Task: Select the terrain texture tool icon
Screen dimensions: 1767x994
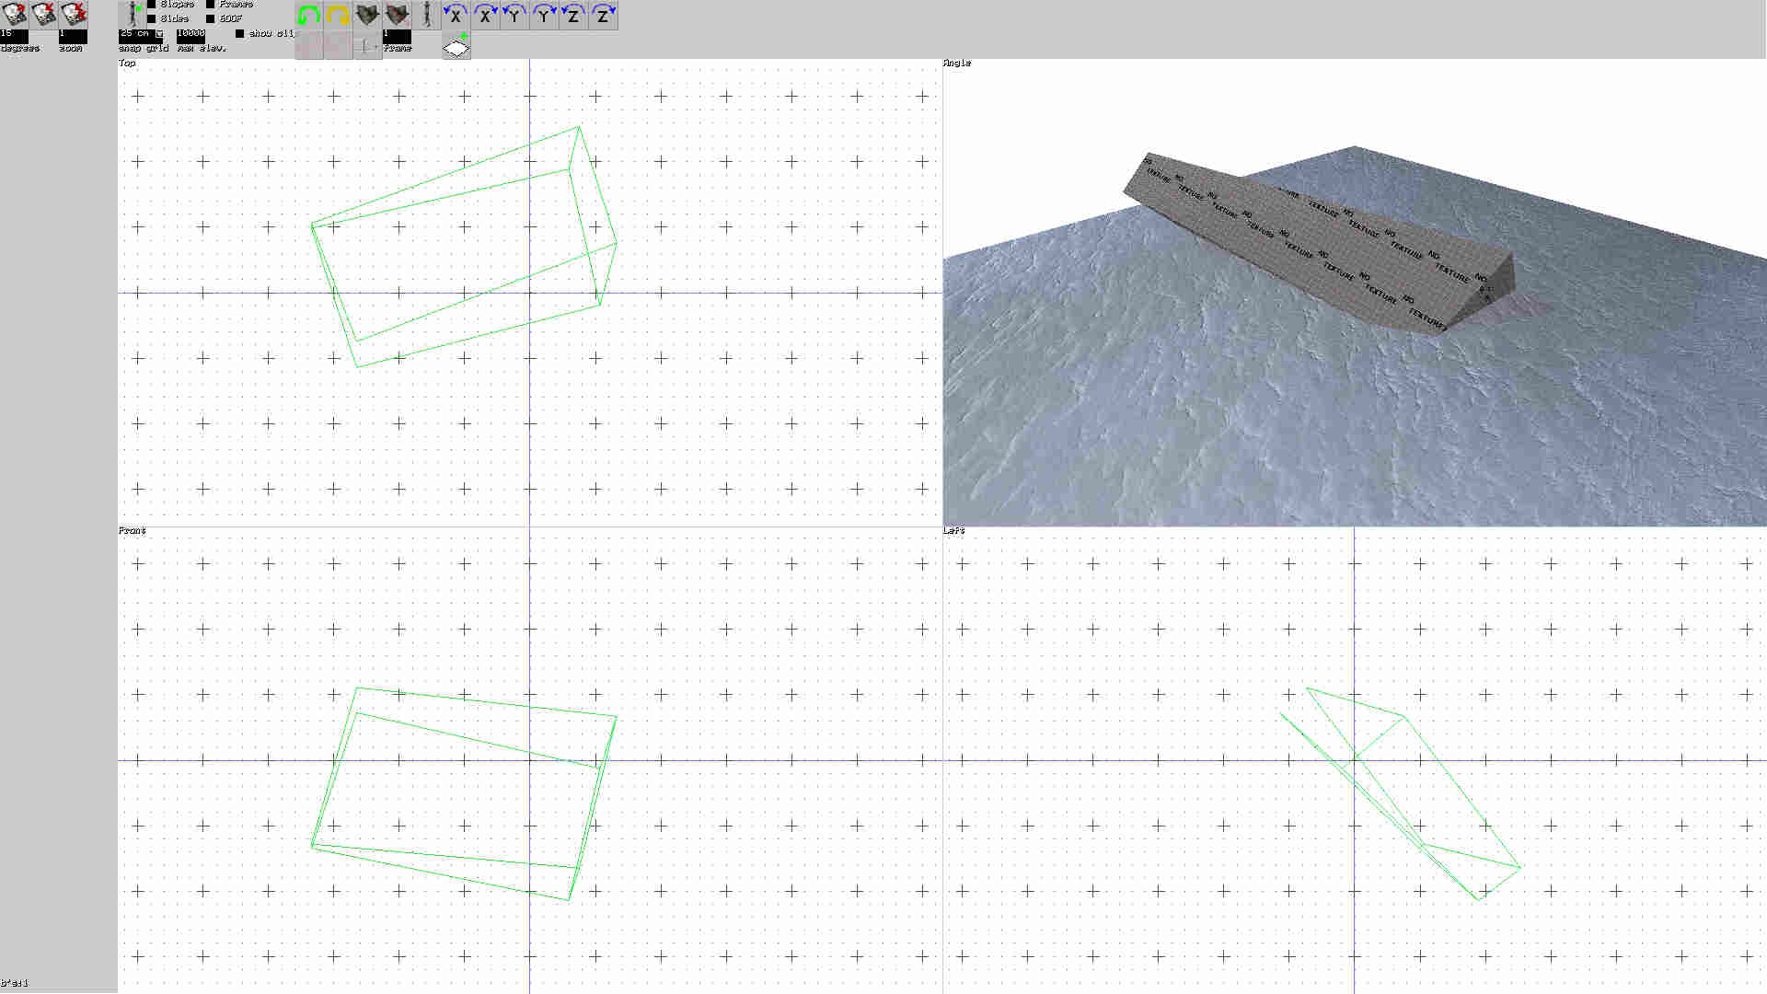Action: click(x=367, y=14)
